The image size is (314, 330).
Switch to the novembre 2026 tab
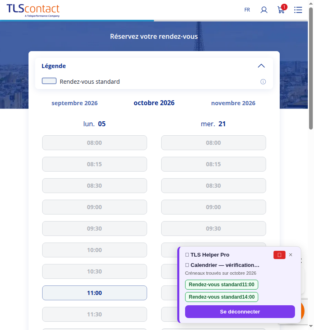(x=233, y=103)
